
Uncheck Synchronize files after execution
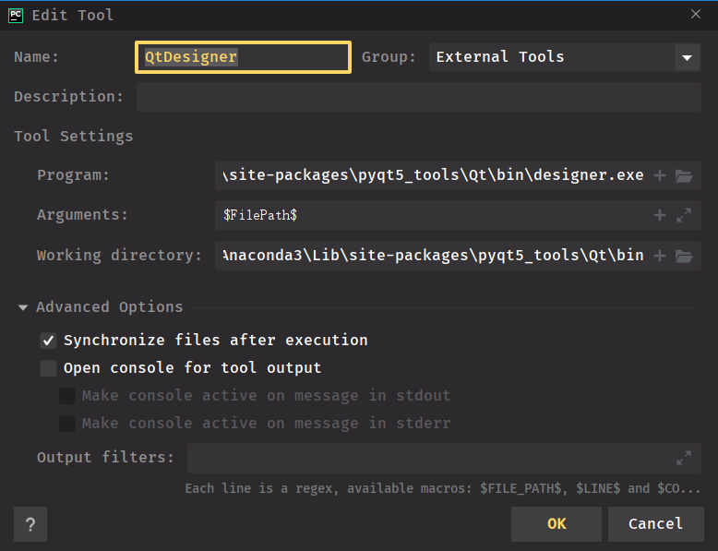tap(49, 341)
